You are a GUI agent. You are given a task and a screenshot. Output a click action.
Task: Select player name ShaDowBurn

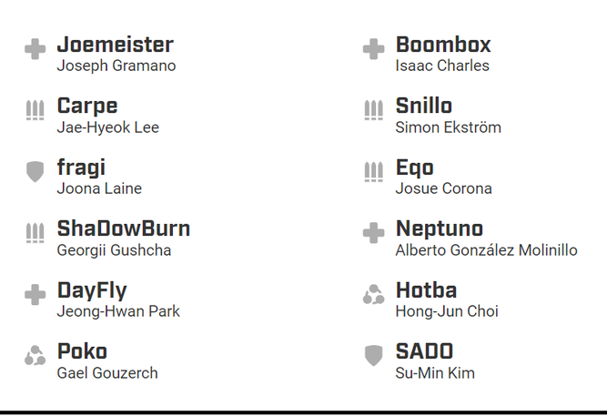point(124,228)
